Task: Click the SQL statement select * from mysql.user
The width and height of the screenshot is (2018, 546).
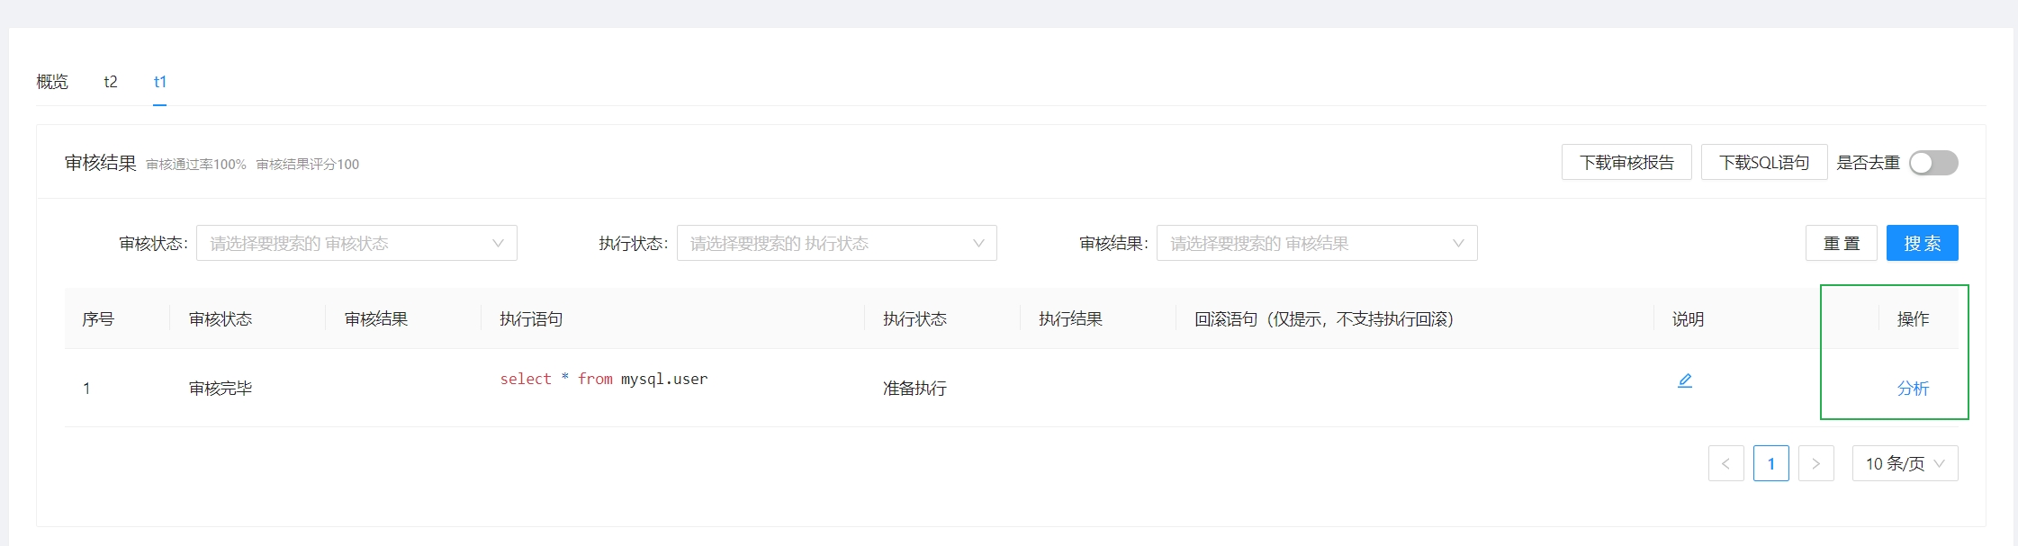Action: [x=604, y=379]
